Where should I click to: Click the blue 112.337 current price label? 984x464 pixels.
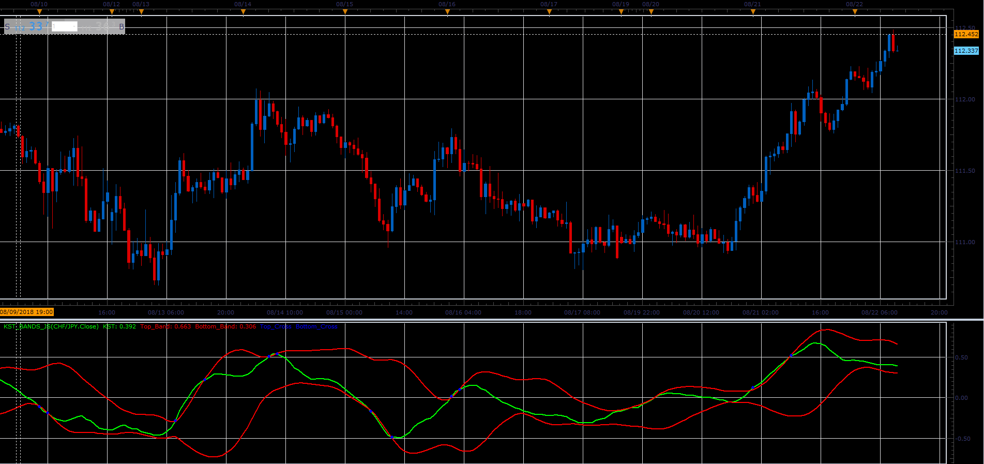tap(966, 51)
